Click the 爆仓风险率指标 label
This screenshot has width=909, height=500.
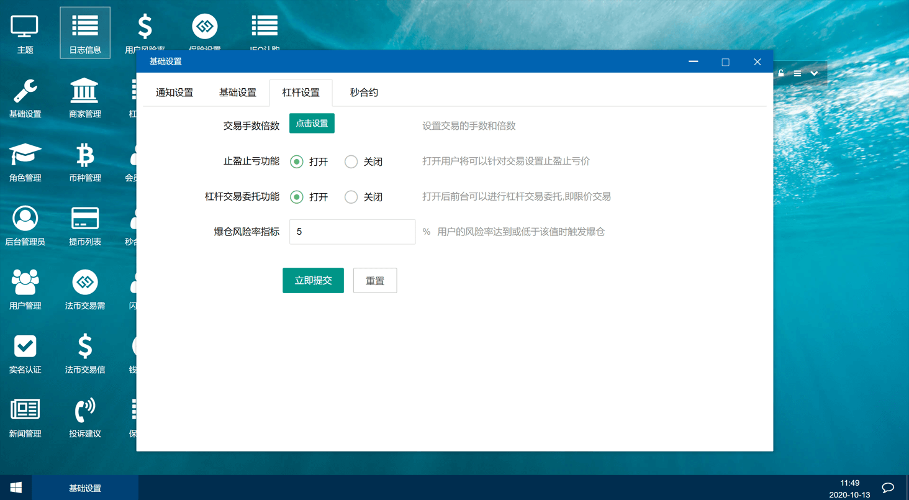(246, 232)
